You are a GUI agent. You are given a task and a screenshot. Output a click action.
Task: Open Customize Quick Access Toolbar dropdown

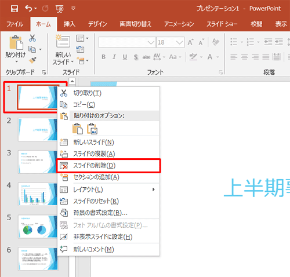click(73, 8)
